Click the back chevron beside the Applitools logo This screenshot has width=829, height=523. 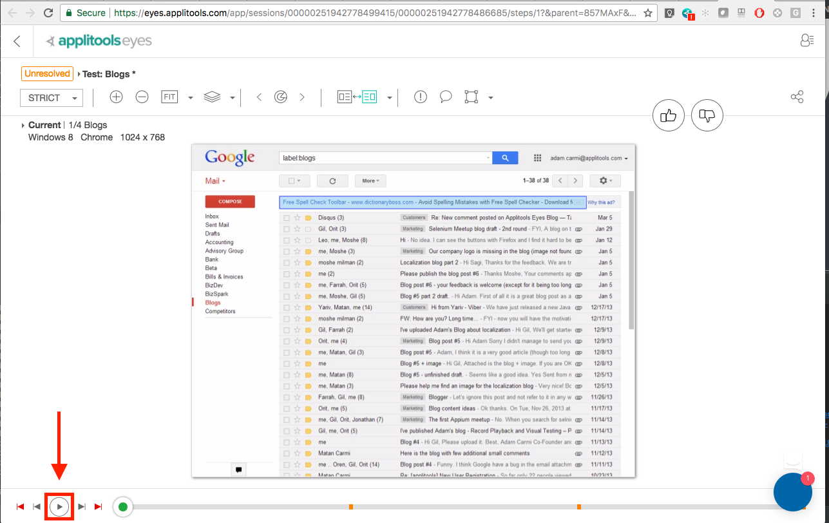tap(17, 41)
